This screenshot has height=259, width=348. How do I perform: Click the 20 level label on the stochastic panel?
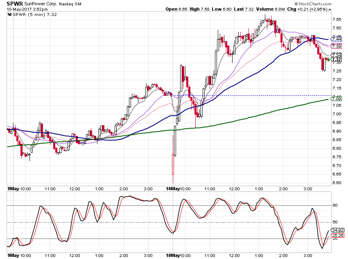pos(335,239)
